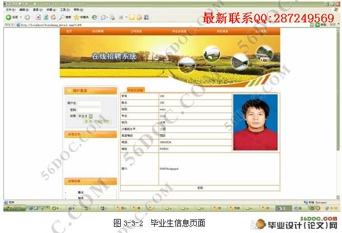Click the 用户登录 login panel header
This screenshot has height=233, width=342.
coord(91,91)
